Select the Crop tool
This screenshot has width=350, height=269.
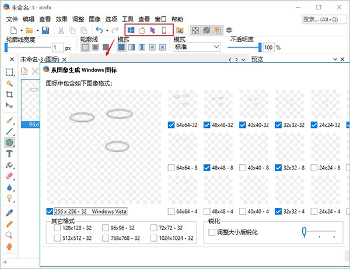tap(9, 94)
